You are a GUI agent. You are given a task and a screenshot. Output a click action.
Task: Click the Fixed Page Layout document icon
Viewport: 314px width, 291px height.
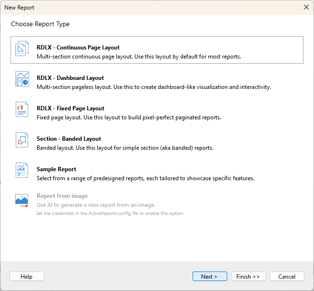pos(22,110)
